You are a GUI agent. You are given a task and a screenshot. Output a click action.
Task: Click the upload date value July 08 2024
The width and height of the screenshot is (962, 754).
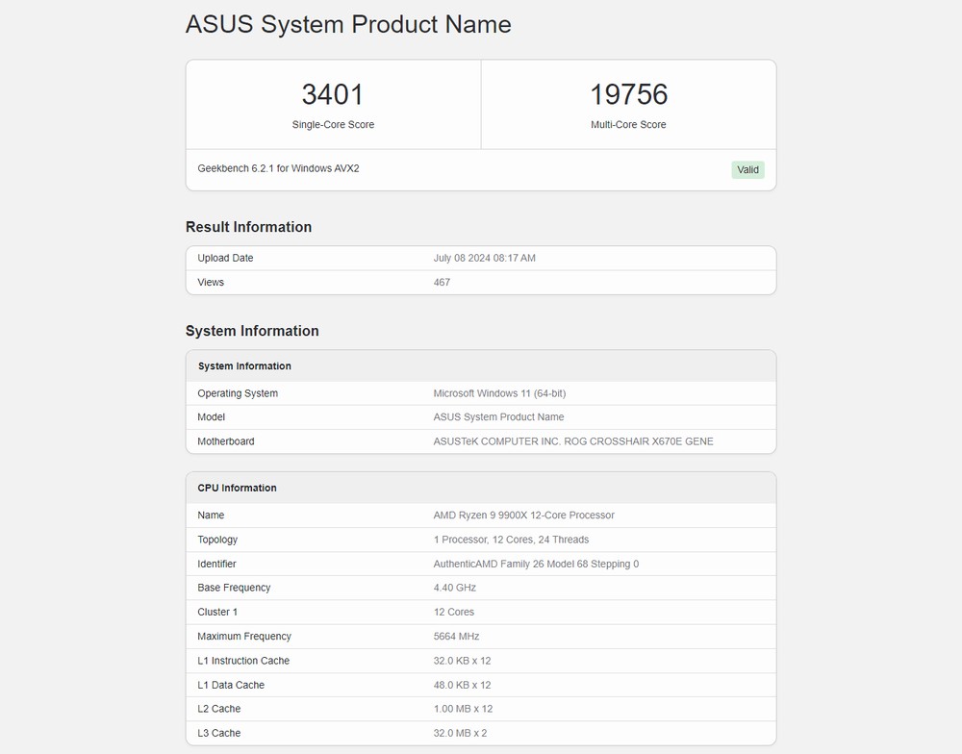click(x=484, y=258)
